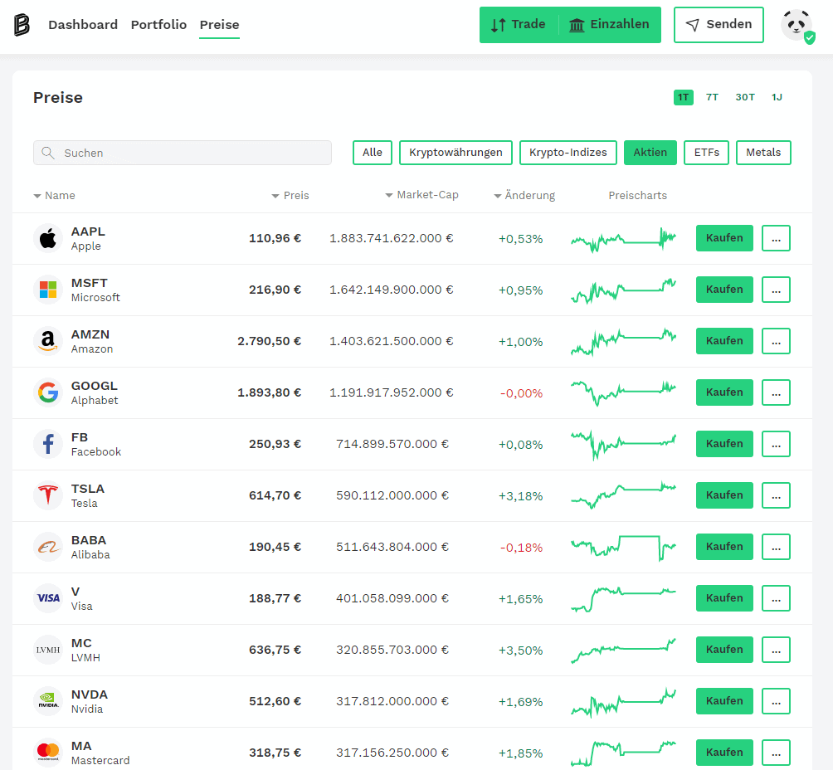The image size is (833, 770).
Task: Click Kaufen for Apple
Action: [x=724, y=238]
